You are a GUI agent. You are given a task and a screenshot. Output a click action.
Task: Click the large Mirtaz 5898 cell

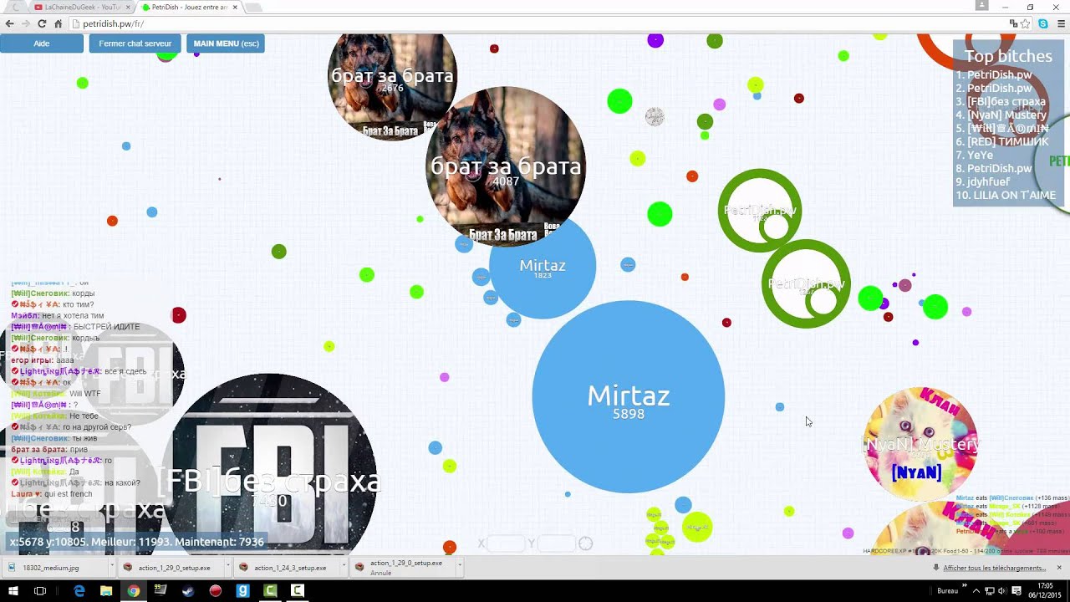pos(629,397)
